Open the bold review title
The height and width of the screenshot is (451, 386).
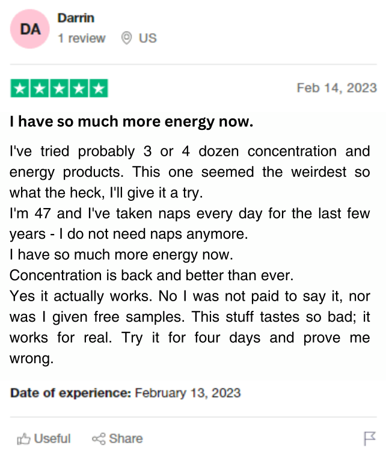click(131, 121)
